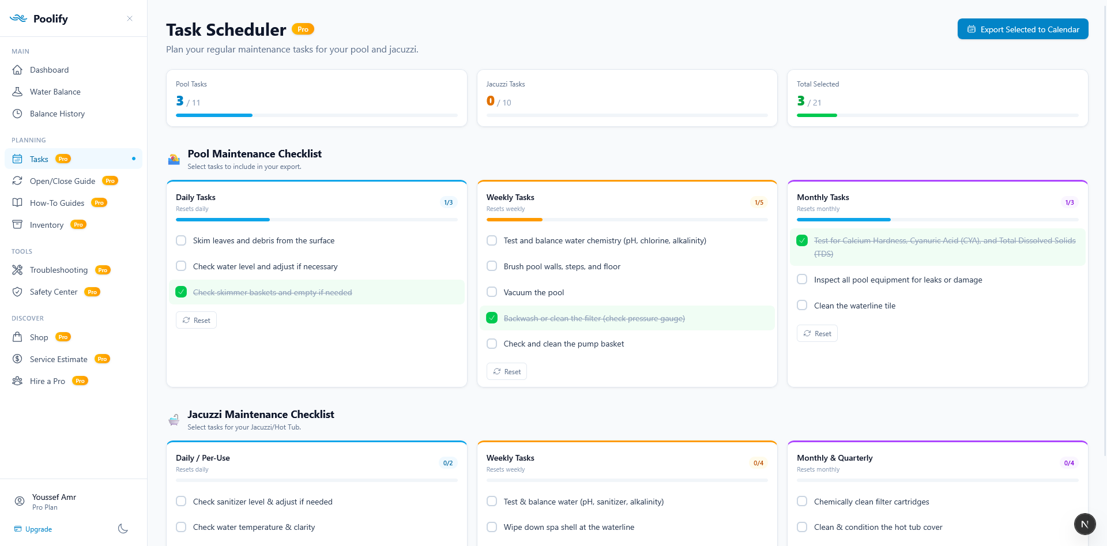Click the 0/4 counter on Monthly & Quarterly
1107x546 pixels.
1069,463
